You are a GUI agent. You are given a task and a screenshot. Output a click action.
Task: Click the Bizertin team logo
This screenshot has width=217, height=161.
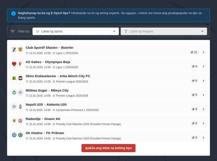(x=20, y=49)
